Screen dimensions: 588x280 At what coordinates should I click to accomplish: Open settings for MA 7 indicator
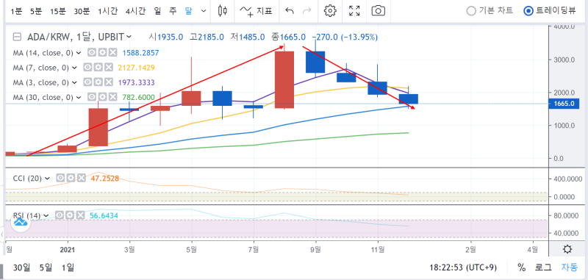[98, 68]
